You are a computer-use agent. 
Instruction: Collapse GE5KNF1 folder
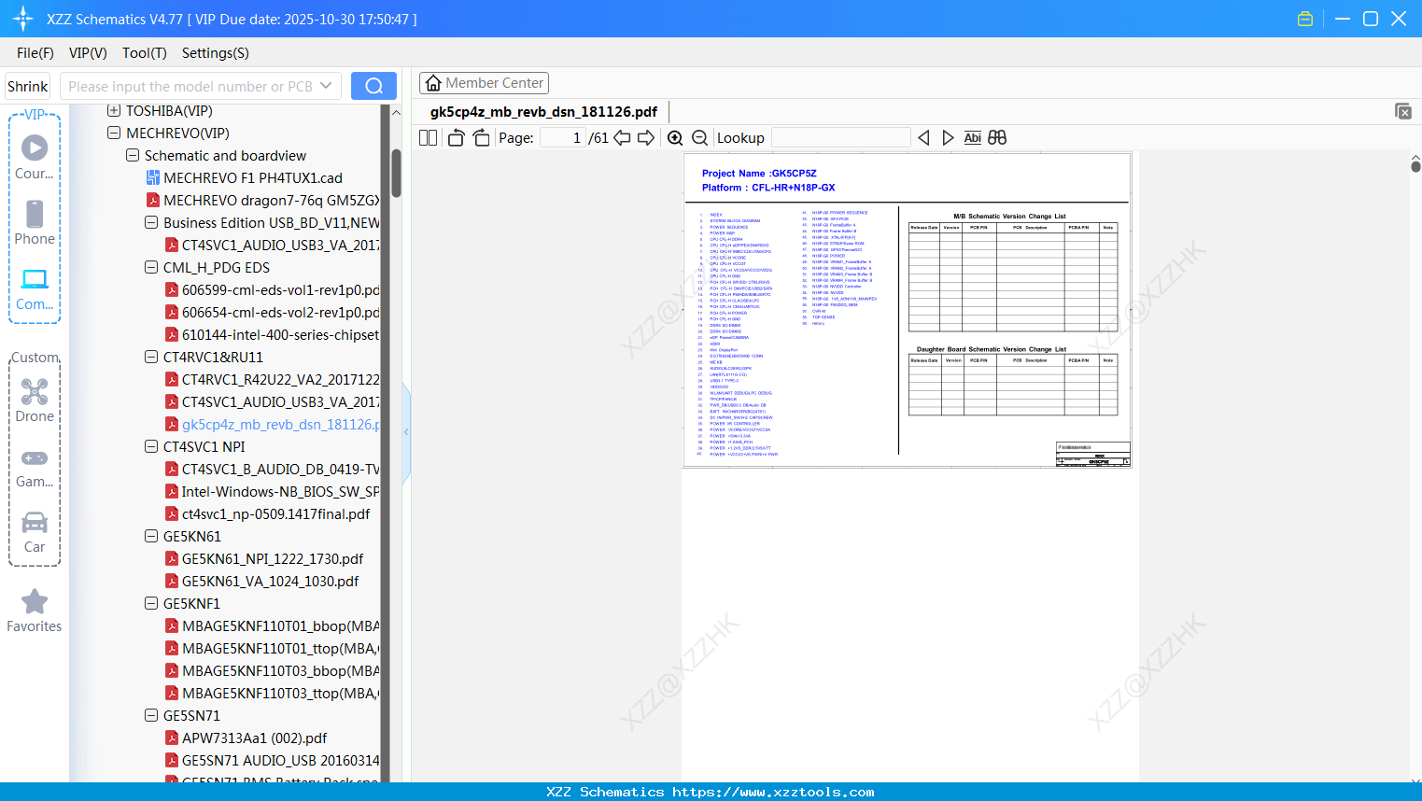pos(151,604)
